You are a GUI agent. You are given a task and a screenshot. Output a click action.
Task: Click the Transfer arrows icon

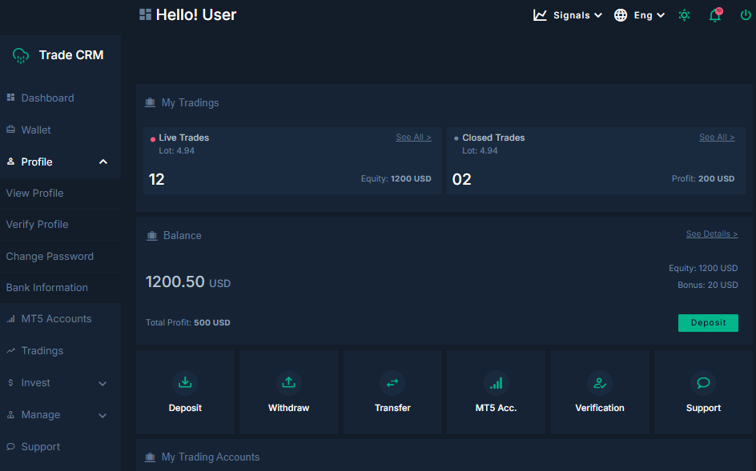tap(392, 383)
